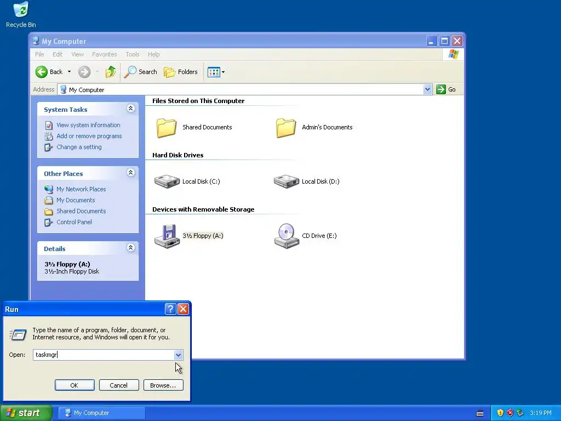The height and width of the screenshot is (421, 561).
Task: Expand the Address bar dropdown
Action: tap(427, 89)
